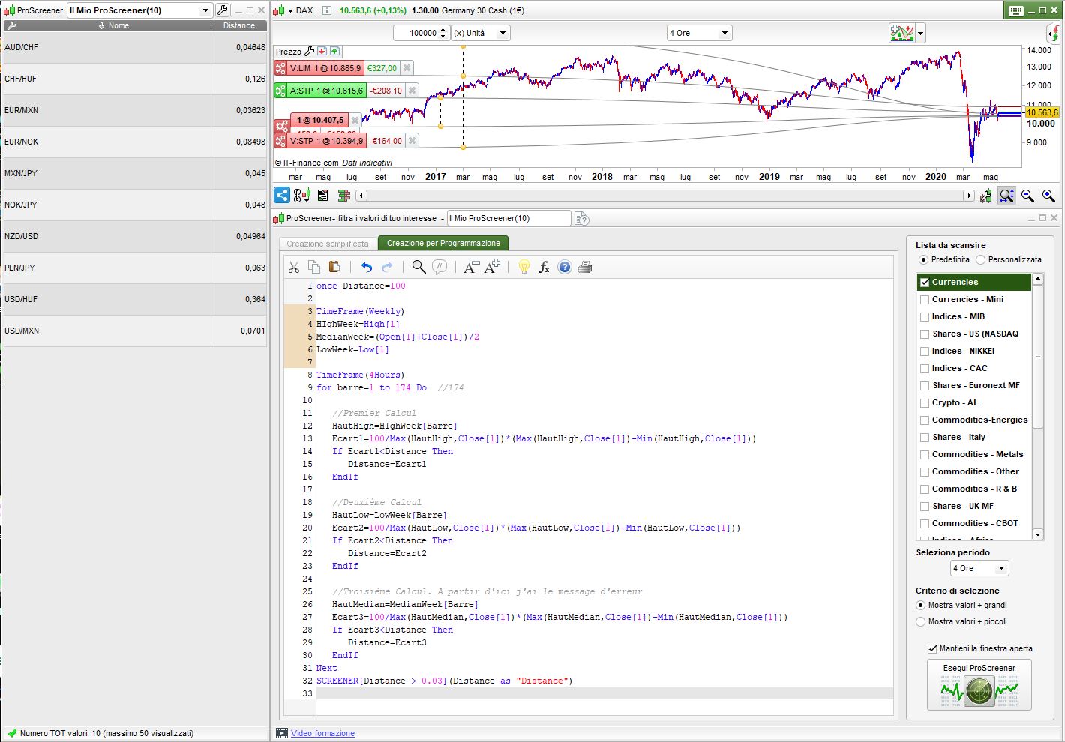Open search with the magnifying glass icon
The image size is (1065, 742).
pyautogui.click(x=418, y=268)
